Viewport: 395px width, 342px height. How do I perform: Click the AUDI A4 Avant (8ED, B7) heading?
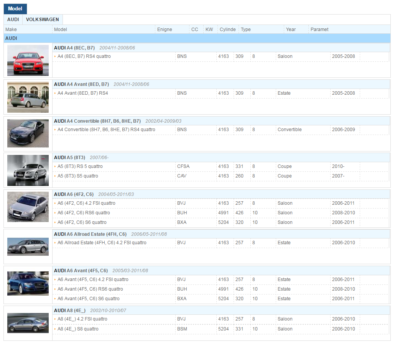coord(81,84)
